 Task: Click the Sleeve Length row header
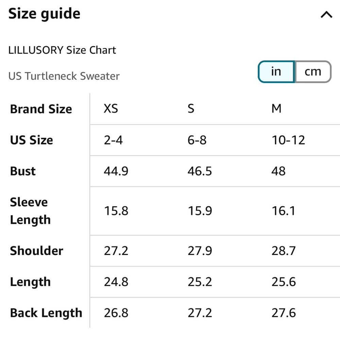point(30,211)
